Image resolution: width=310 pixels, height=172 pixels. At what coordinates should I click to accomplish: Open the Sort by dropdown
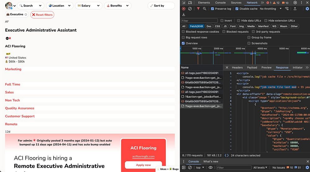161,6
